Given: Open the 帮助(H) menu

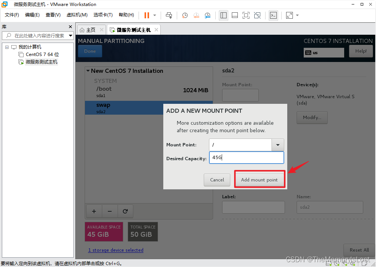Looking at the screenshot, I should click(126, 15).
